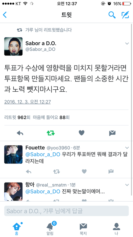Send main tweet via direct message icon
The height and width of the screenshot is (237, 133).
112,133
